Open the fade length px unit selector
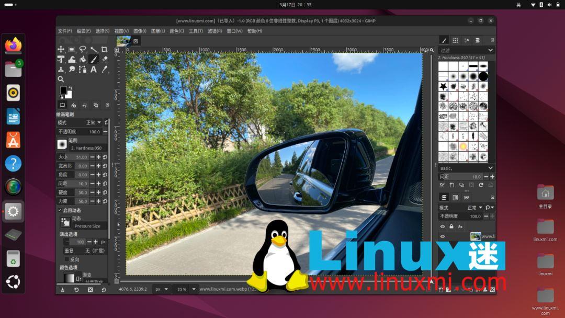Viewport: 565px width, 318px height. pos(103,242)
